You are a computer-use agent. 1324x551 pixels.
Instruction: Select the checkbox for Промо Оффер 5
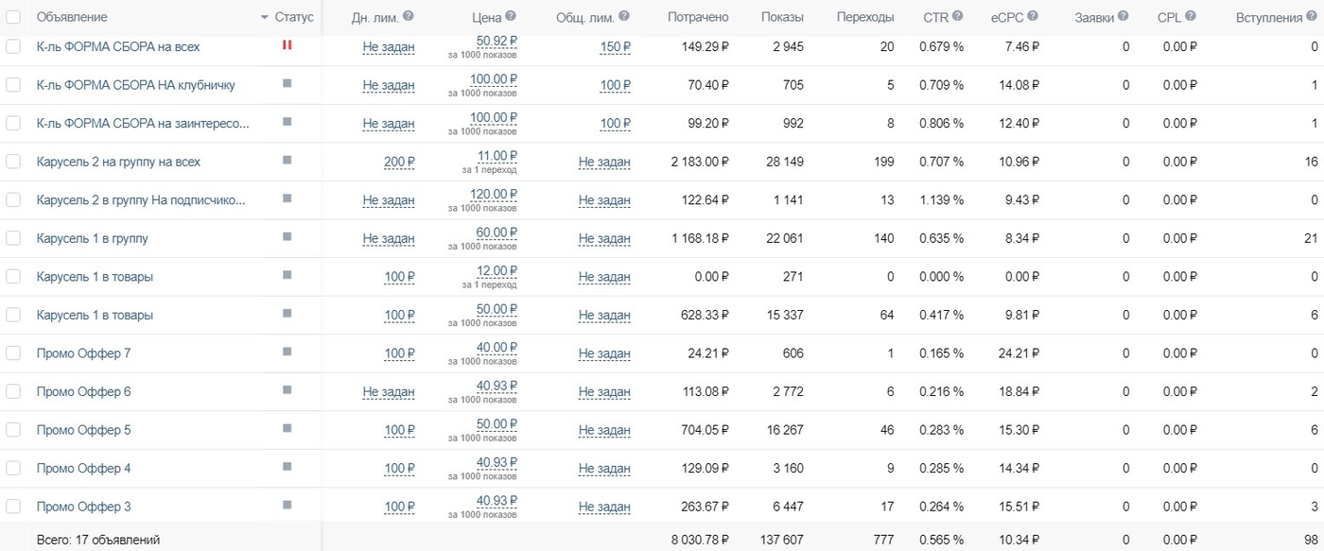coord(13,430)
